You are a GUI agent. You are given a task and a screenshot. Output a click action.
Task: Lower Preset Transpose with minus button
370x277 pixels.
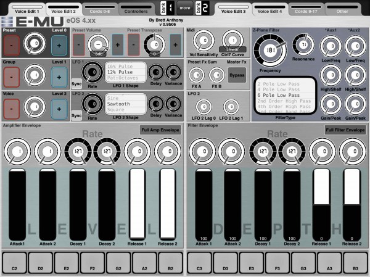tap(134, 44)
